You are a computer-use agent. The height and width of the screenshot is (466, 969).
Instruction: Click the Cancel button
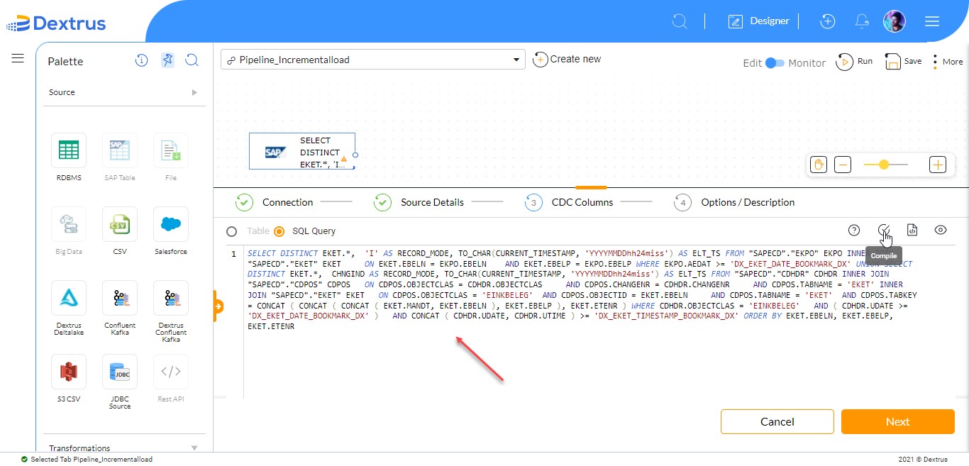777,421
